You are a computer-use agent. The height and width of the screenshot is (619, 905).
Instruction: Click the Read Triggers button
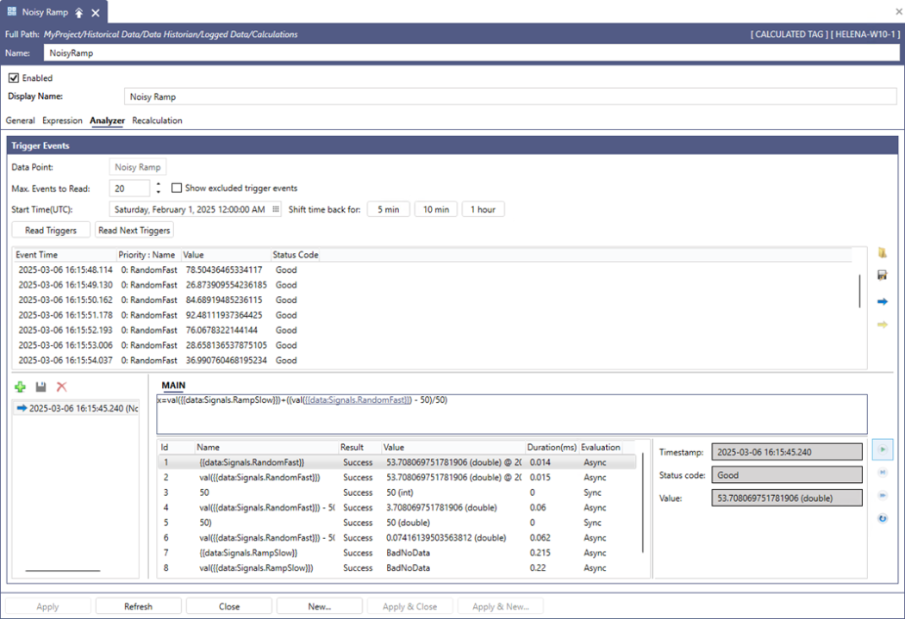(x=50, y=230)
